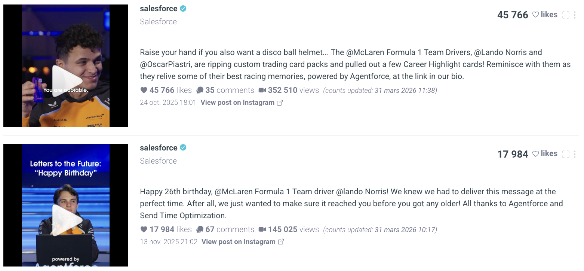The width and height of the screenshot is (584, 271).
Task: Click the comment bubble icon next to 67 comments
Action: point(200,229)
